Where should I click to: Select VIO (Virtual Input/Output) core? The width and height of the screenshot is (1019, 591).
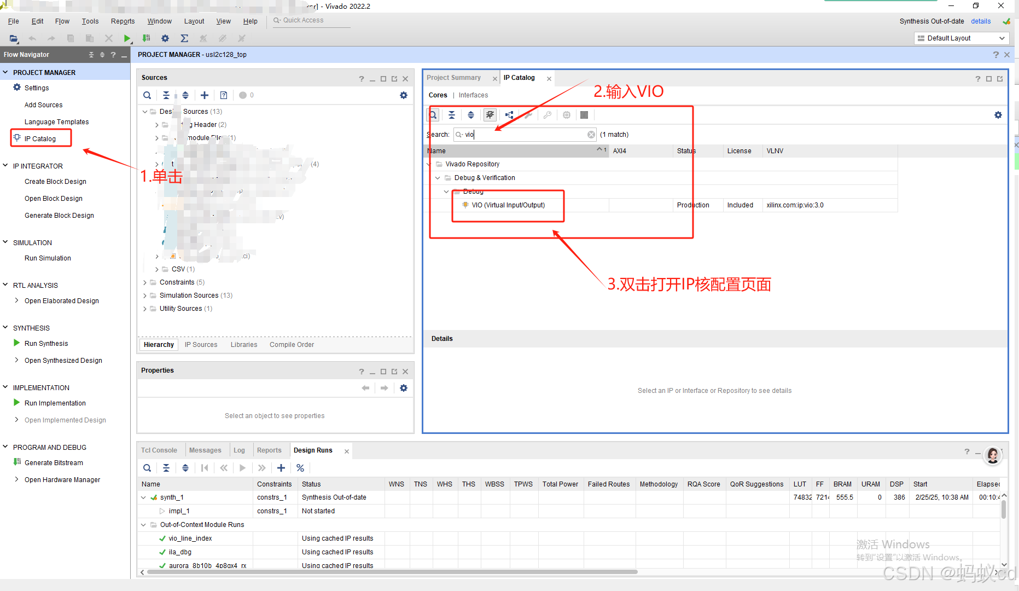click(x=508, y=205)
